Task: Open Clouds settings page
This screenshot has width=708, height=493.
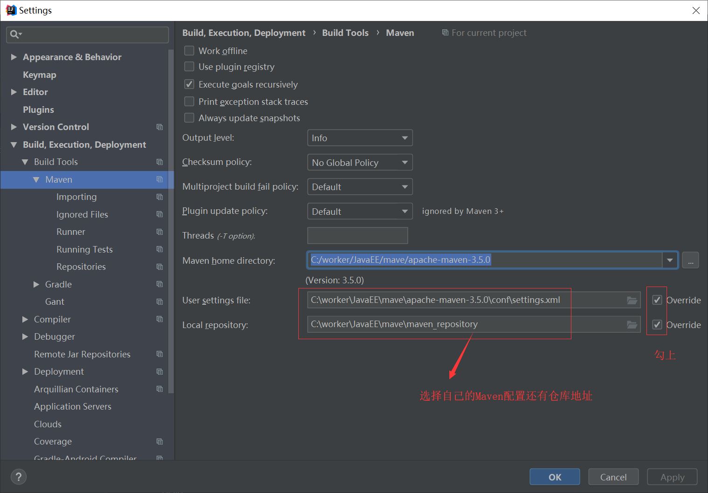Action: pyautogui.click(x=48, y=424)
